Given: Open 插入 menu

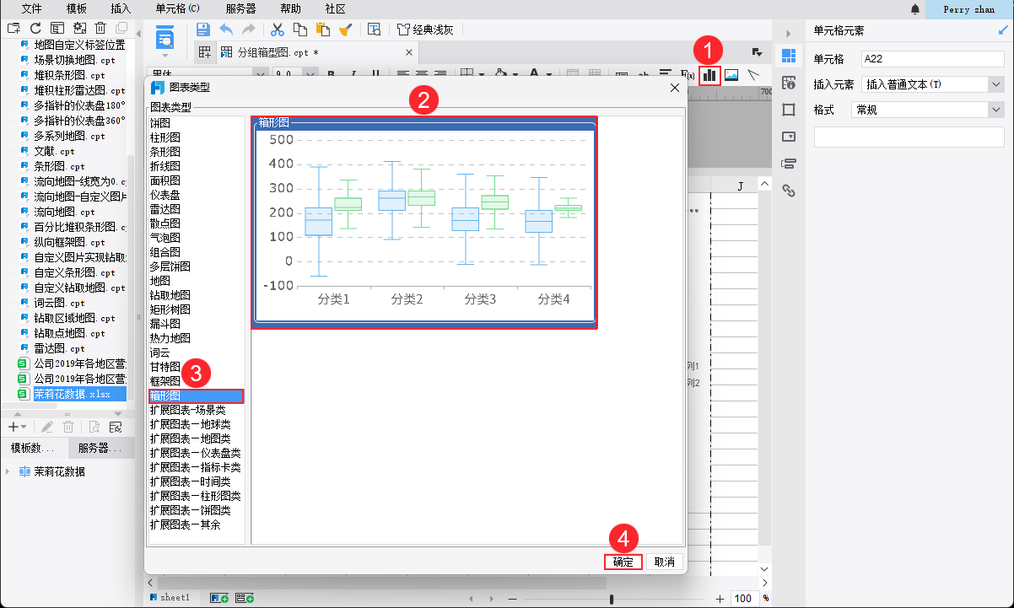Looking at the screenshot, I should click(x=121, y=8).
